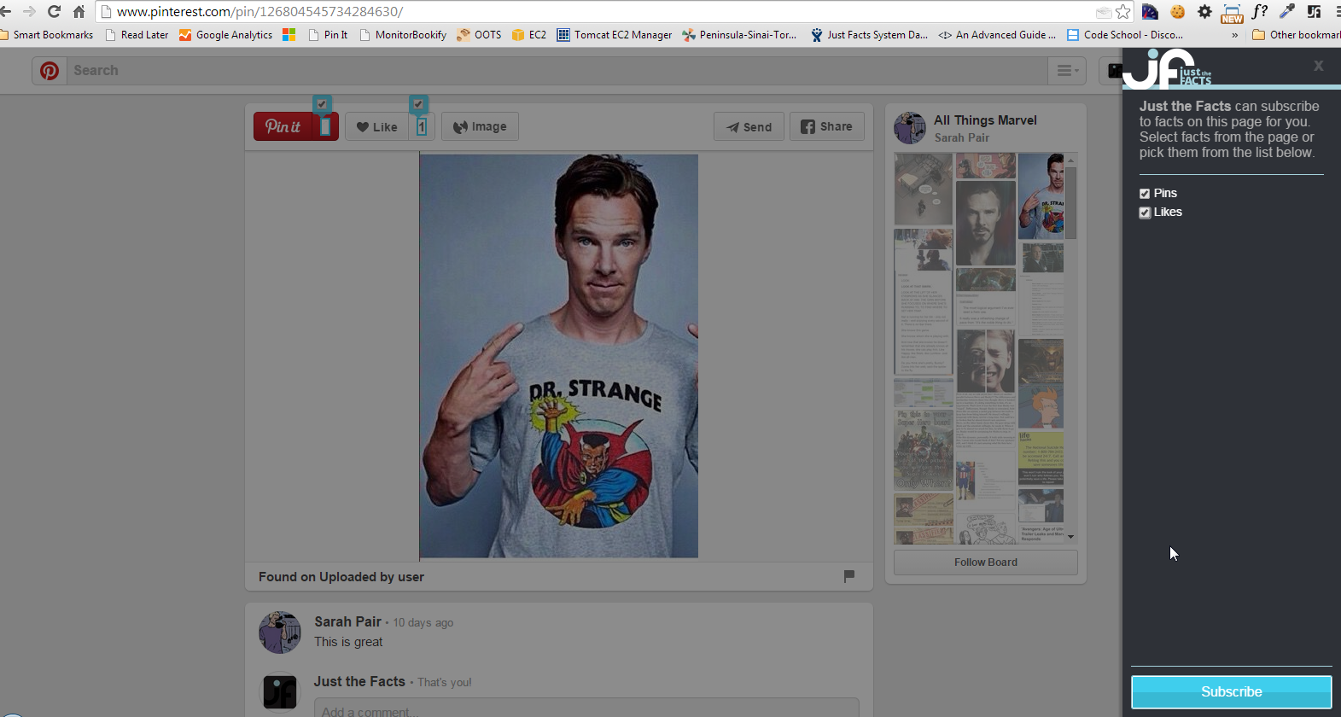The height and width of the screenshot is (717, 1341).
Task: Click the Facebook Share button
Action: click(827, 126)
